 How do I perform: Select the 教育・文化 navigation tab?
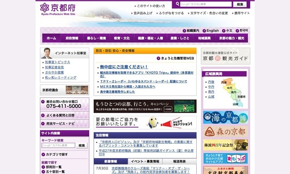coord(122,38)
